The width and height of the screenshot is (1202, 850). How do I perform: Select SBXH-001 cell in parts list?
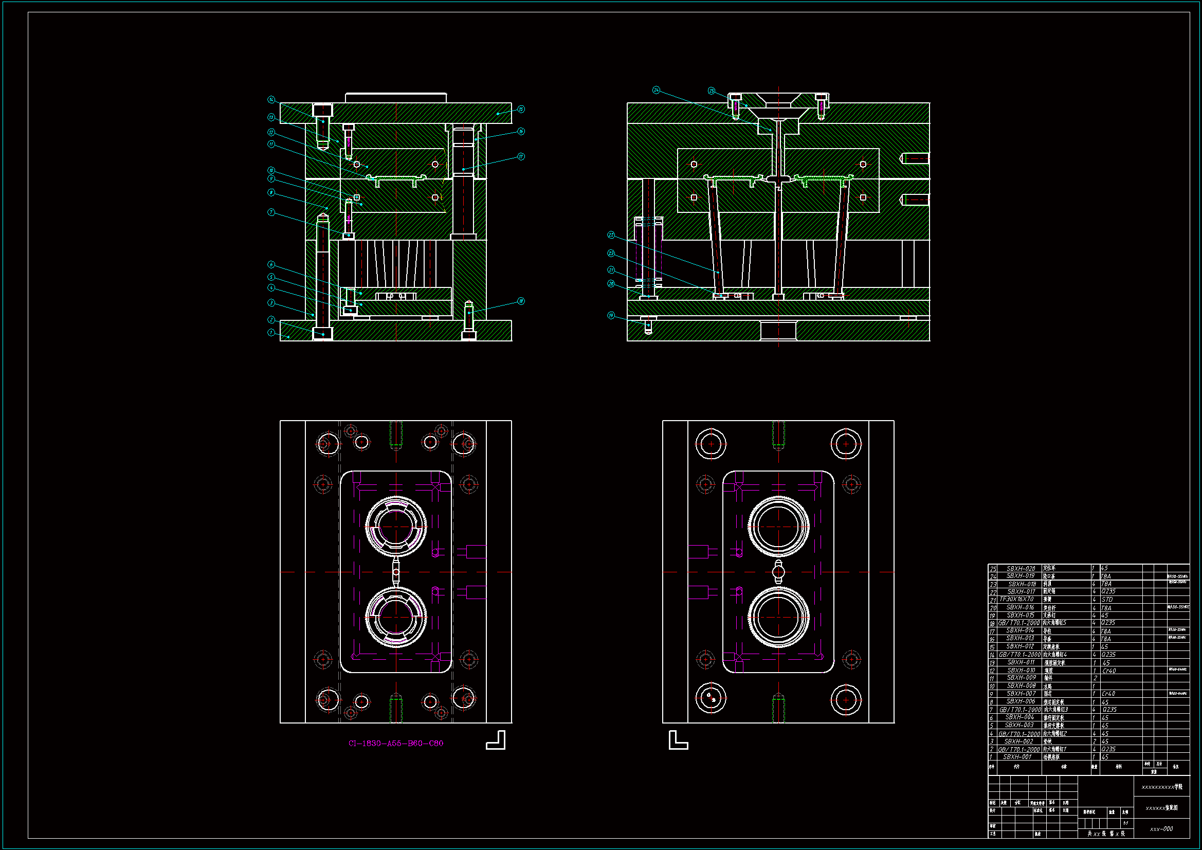(1017, 757)
